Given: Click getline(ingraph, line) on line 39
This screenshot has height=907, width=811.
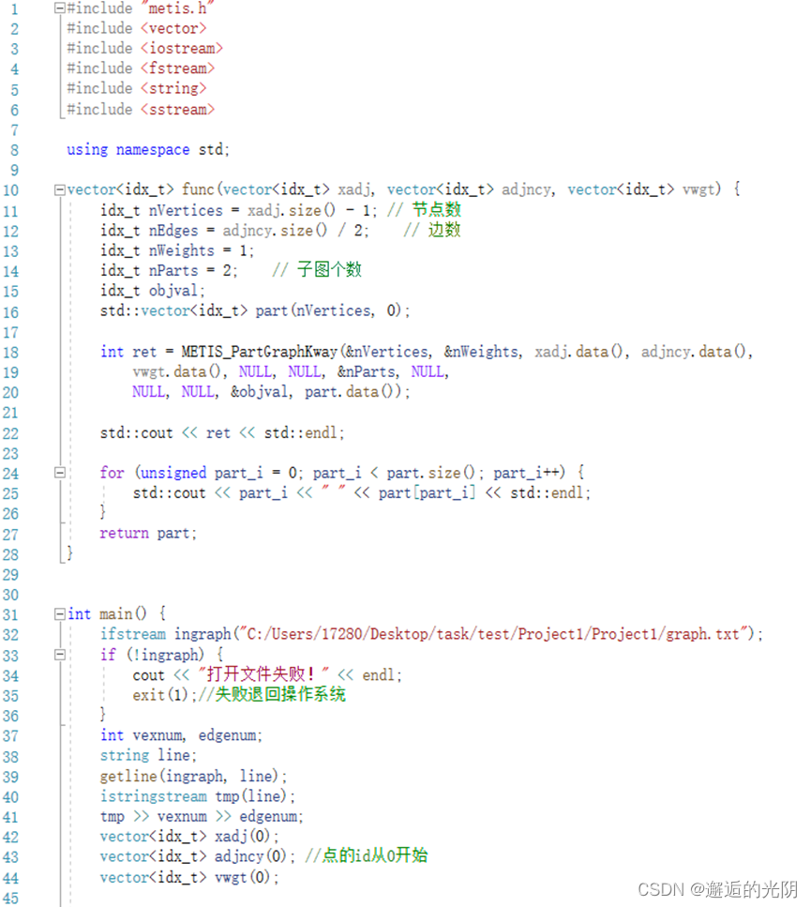Looking at the screenshot, I should (189, 776).
